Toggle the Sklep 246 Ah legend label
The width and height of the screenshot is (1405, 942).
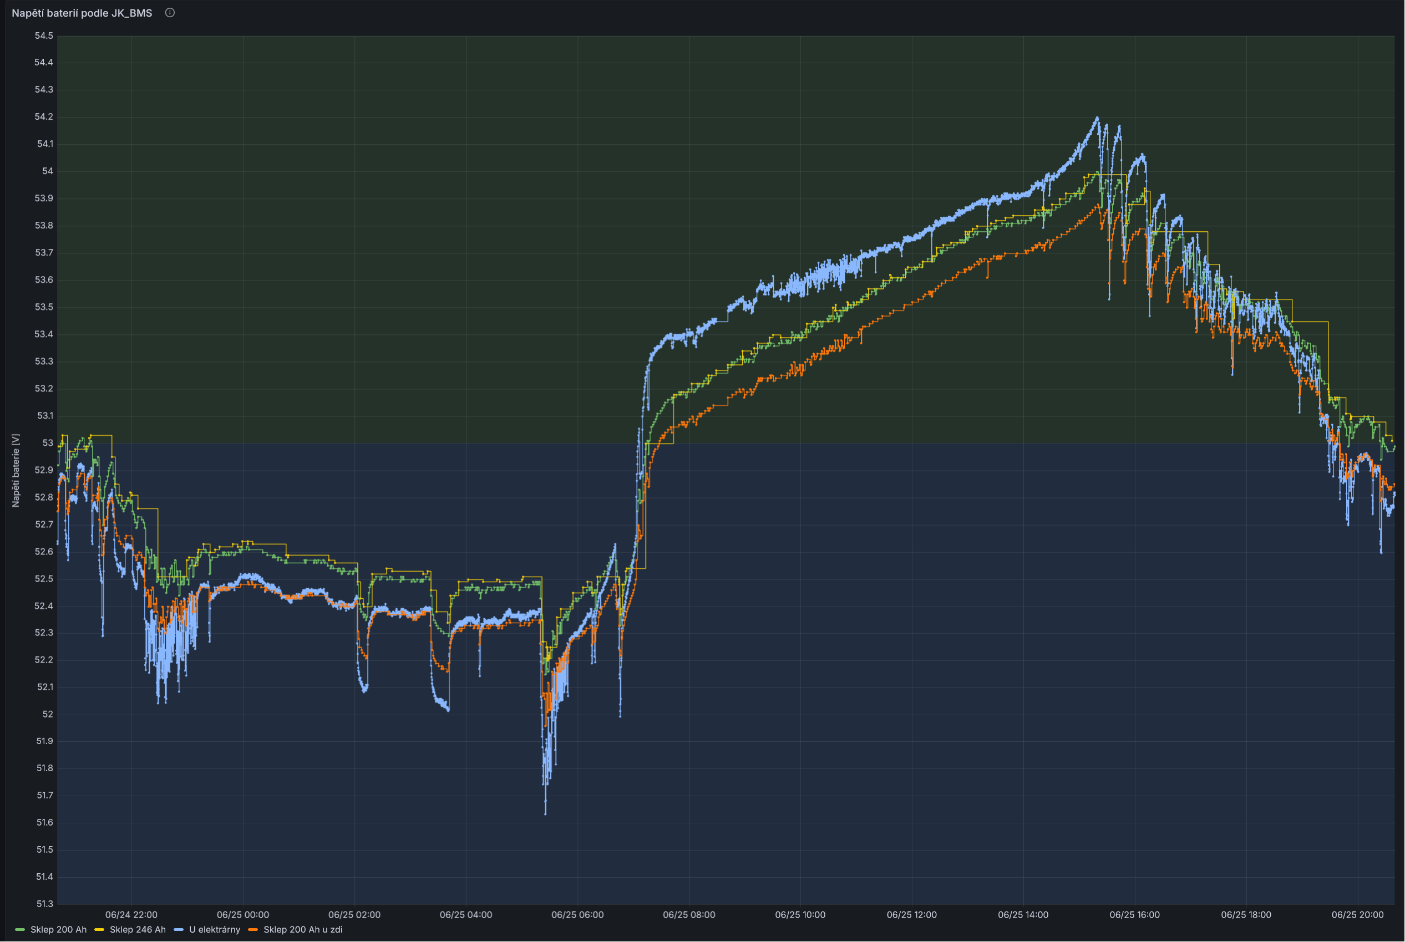point(138,929)
